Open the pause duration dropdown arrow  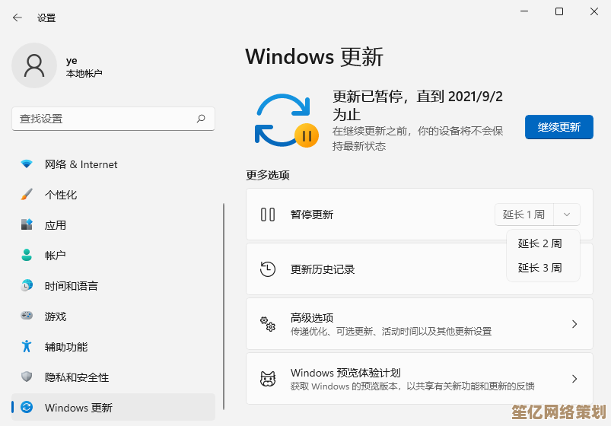(x=567, y=215)
